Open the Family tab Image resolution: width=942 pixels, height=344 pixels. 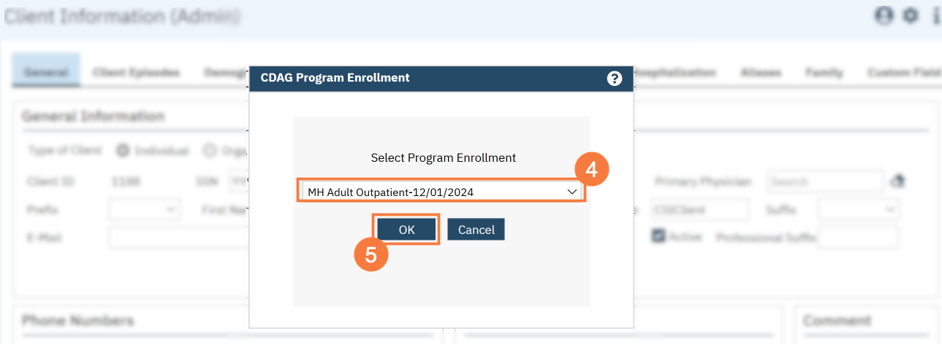click(x=824, y=73)
